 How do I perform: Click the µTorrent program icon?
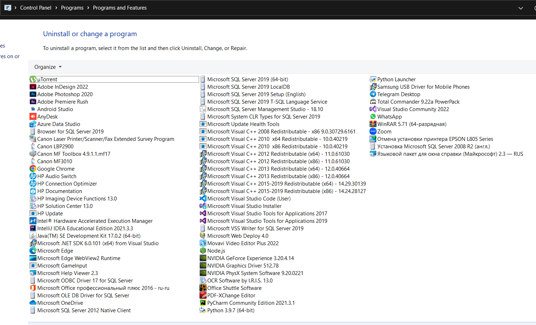click(x=33, y=79)
